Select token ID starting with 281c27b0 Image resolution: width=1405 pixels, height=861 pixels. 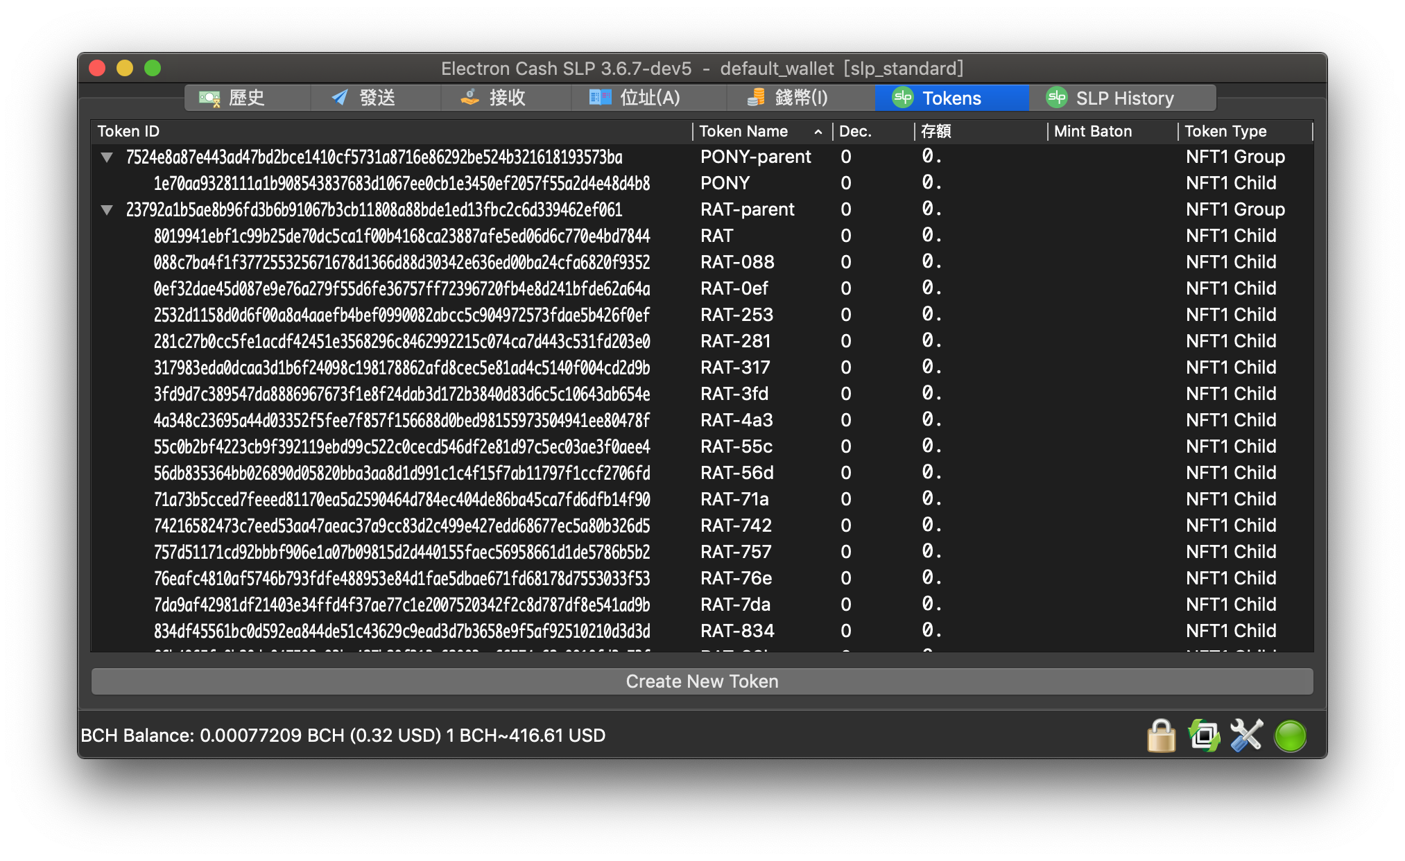[x=402, y=341]
